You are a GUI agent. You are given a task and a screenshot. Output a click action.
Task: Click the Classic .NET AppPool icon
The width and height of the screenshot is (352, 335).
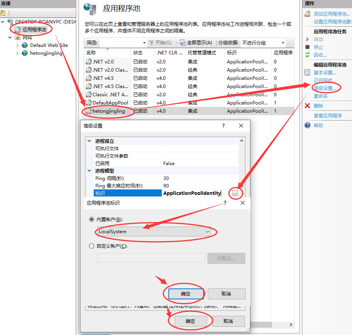(89, 94)
